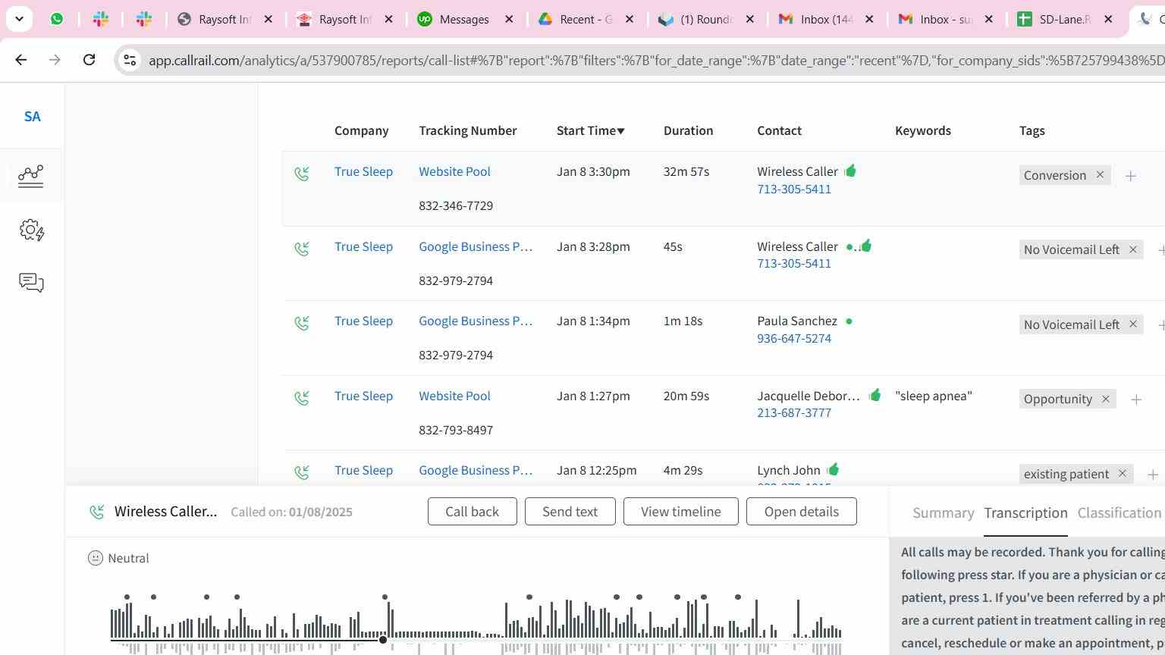Click inbound call icon for Jacquelle row
The width and height of the screenshot is (1165, 655).
(x=302, y=398)
